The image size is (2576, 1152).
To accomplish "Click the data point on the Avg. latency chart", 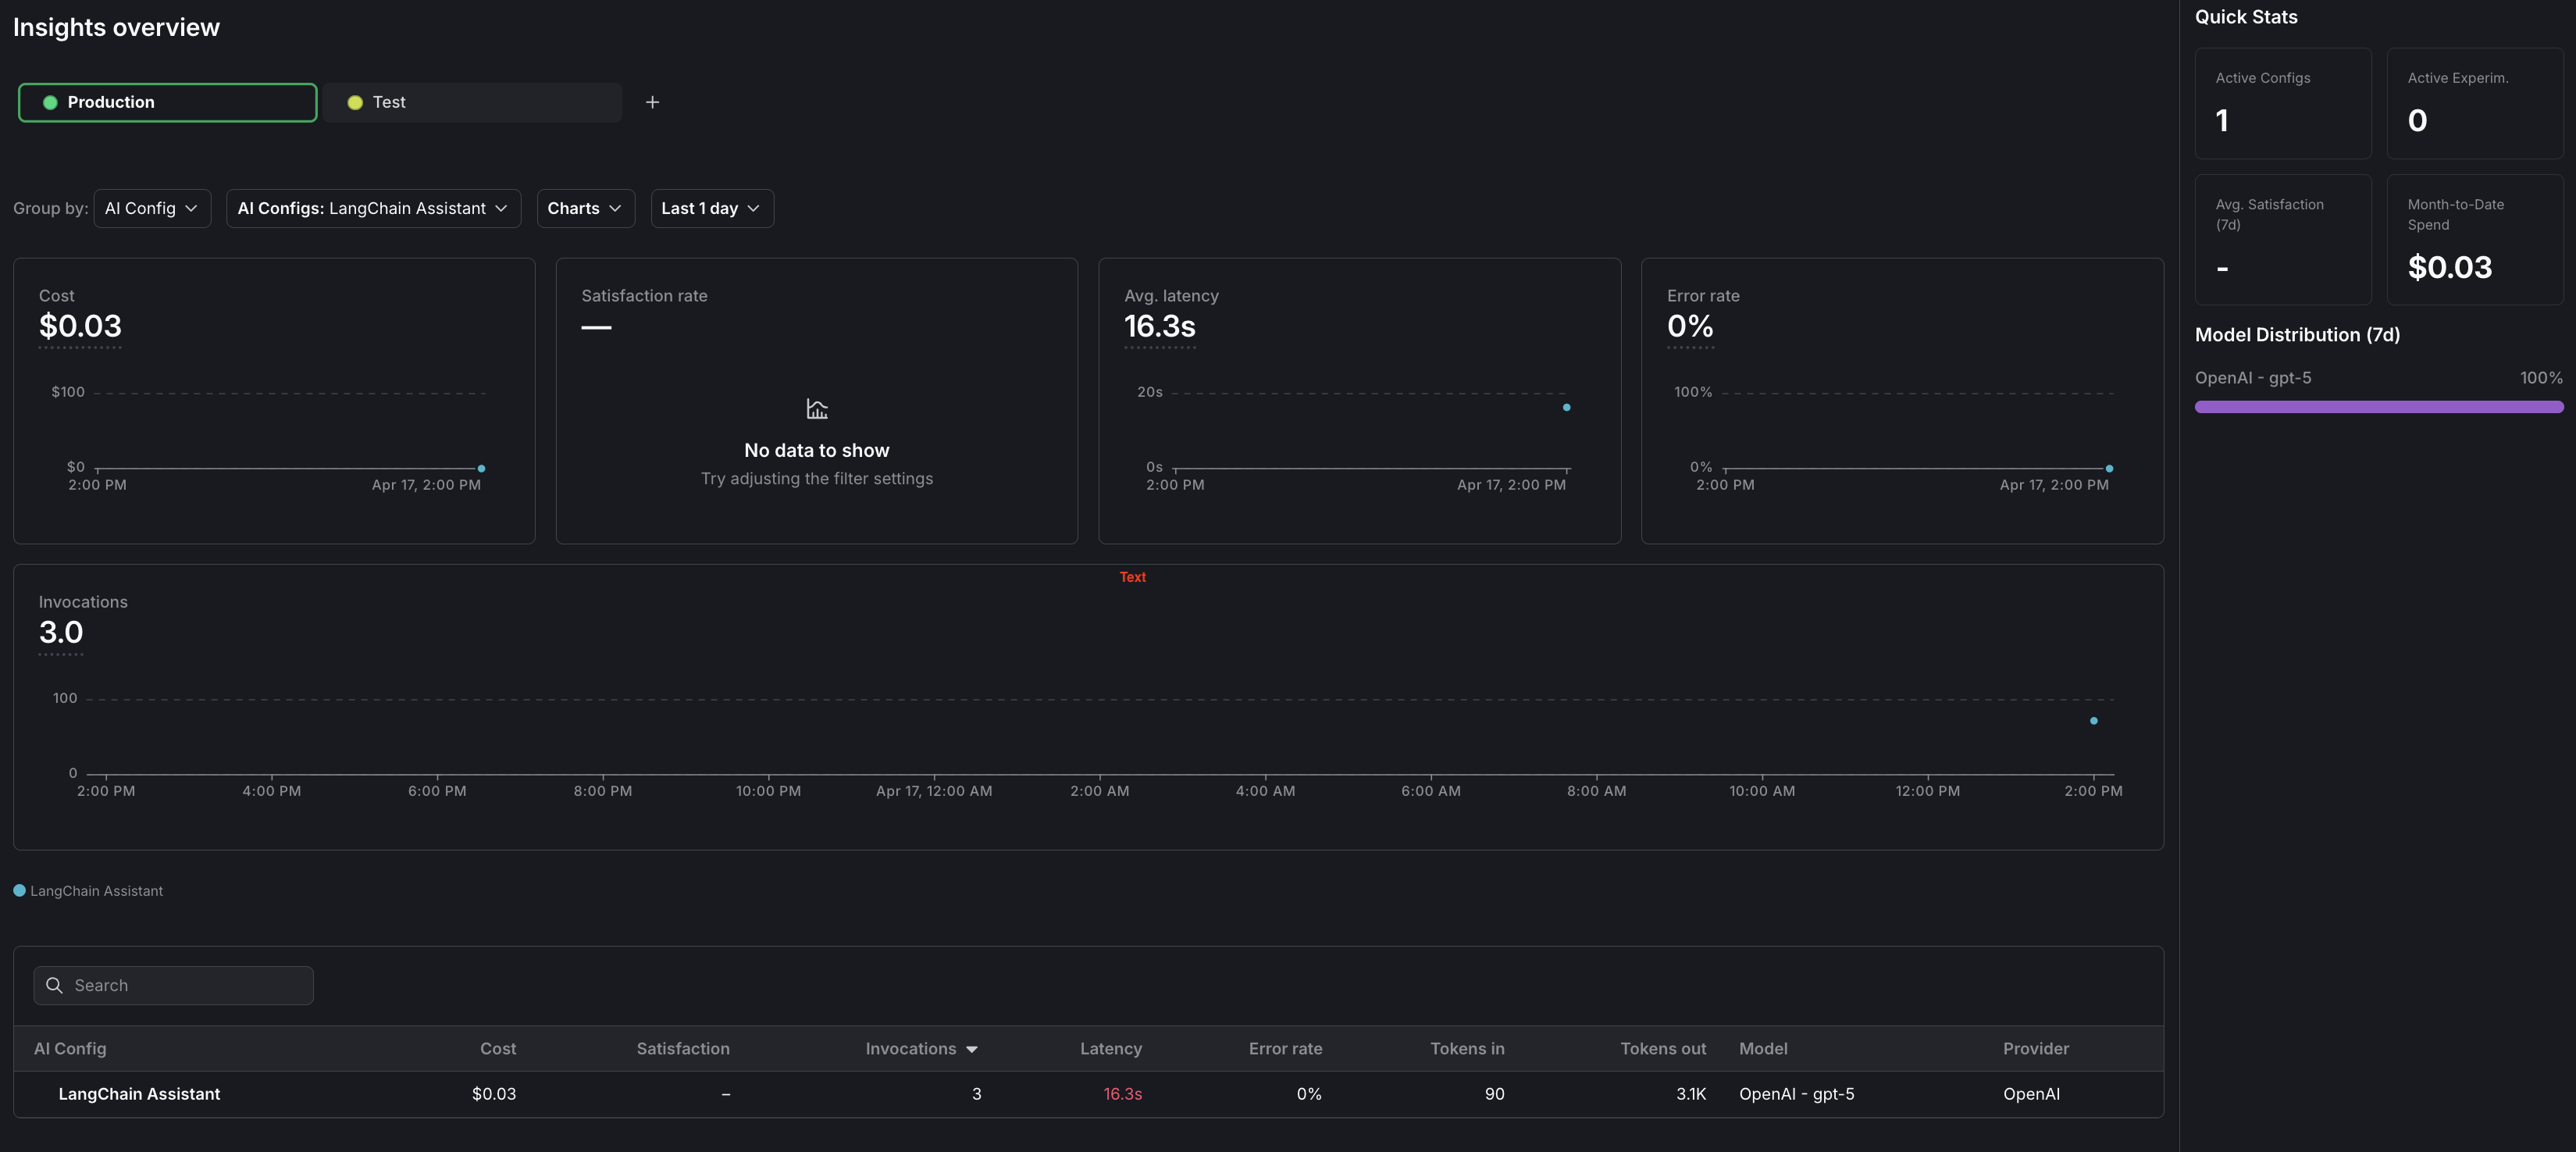I will click(1566, 407).
